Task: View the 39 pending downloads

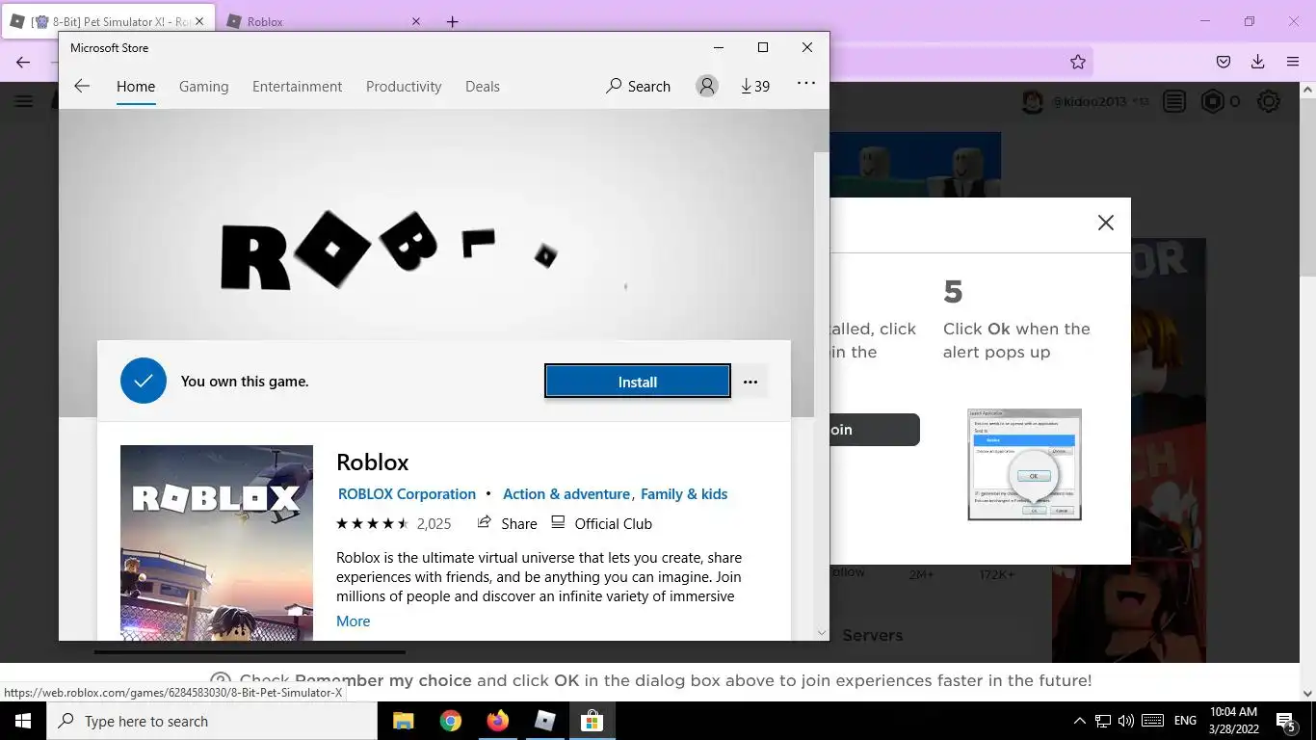Action: (x=755, y=86)
